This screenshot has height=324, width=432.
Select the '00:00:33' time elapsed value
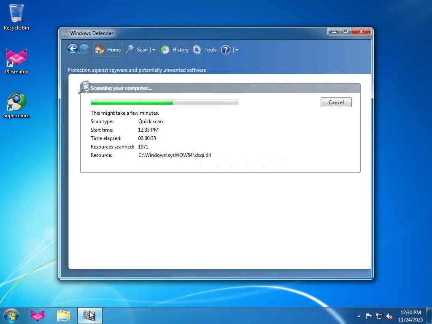(147, 138)
